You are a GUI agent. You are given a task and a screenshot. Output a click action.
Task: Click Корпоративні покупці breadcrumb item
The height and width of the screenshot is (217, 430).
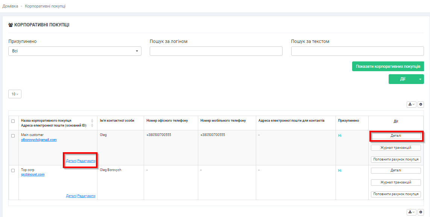click(x=45, y=6)
